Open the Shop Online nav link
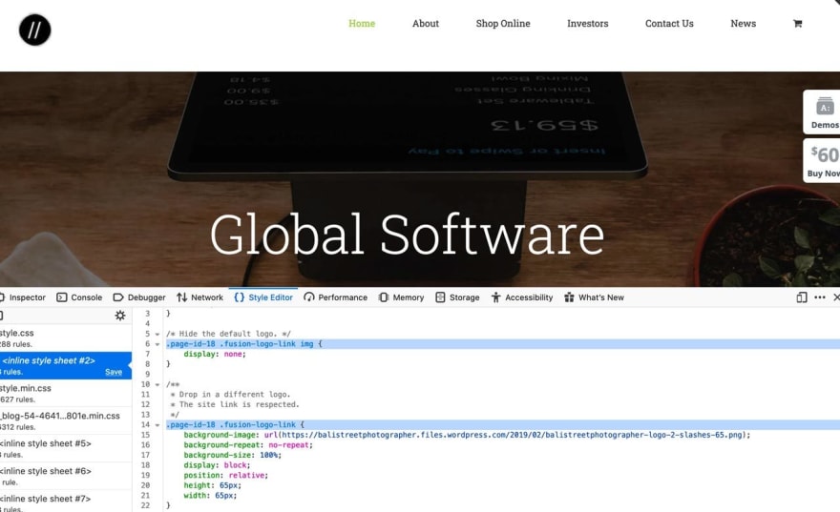Image resolution: width=840 pixels, height=512 pixels. pyautogui.click(x=503, y=24)
